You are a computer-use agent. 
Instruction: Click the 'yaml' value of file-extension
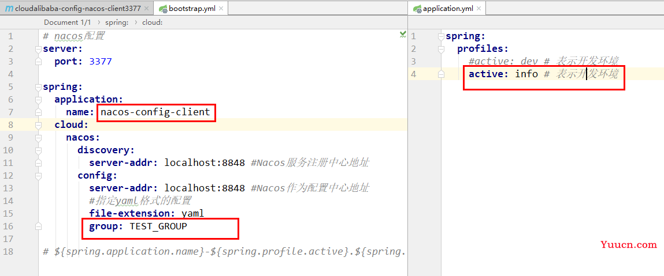(x=192, y=214)
